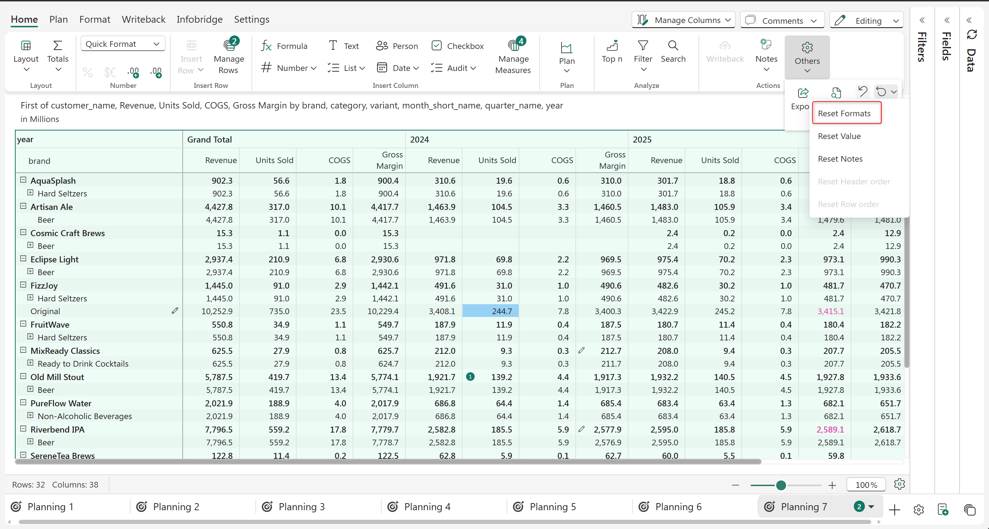Insert a Formula column
The height and width of the screenshot is (529, 989).
point(284,46)
